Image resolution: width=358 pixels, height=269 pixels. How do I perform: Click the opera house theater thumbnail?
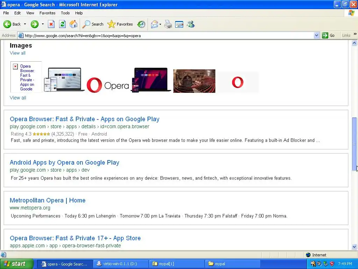pos(194,81)
